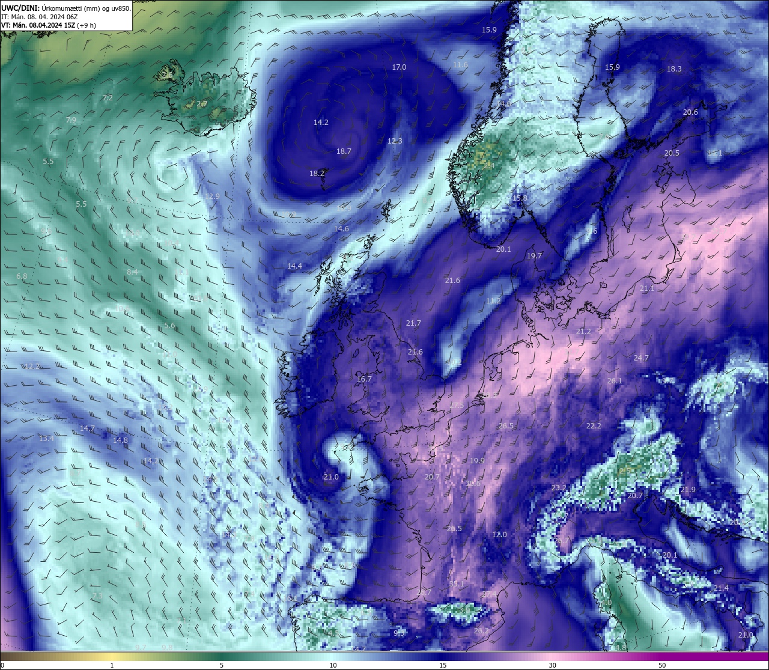Select the 19.9 value over France
769x670 pixels.
477,461
